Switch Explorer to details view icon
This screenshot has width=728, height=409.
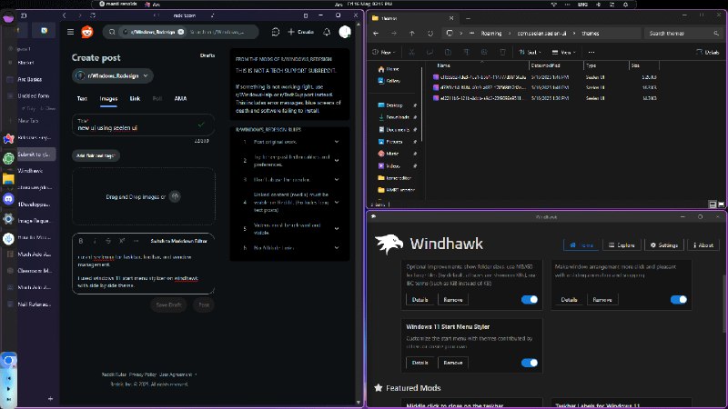pos(713,204)
